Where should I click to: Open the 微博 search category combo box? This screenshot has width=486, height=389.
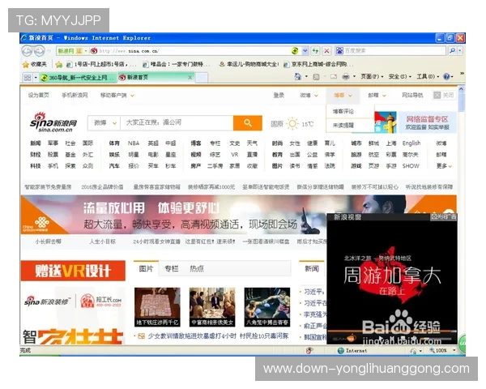coord(104,123)
